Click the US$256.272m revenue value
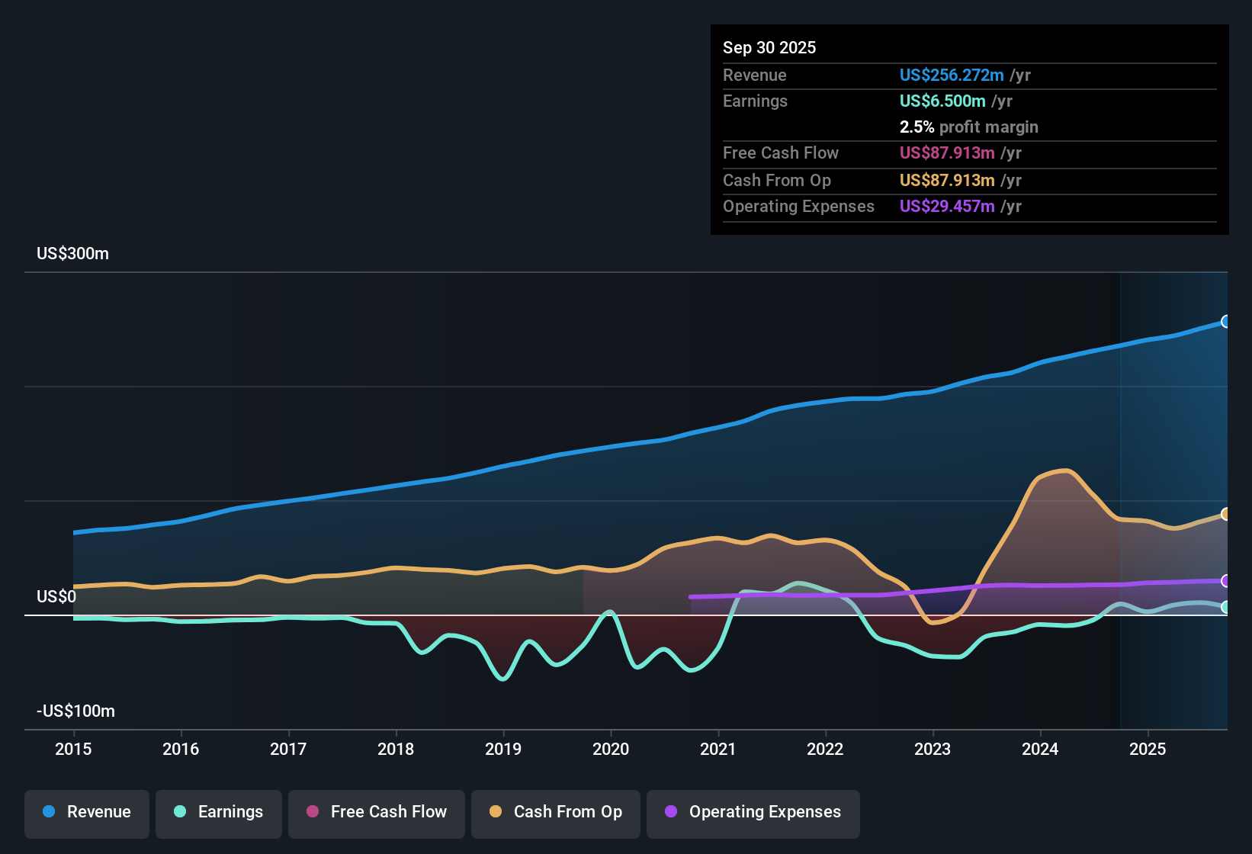This screenshot has height=854, width=1252. tap(952, 75)
